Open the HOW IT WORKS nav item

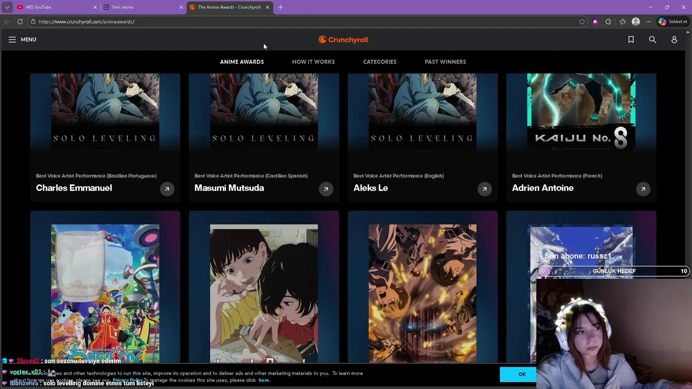(314, 62)
